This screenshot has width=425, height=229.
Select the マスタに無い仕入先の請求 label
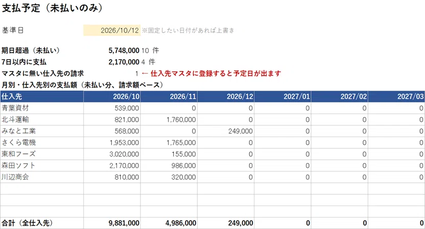[42, 74]
